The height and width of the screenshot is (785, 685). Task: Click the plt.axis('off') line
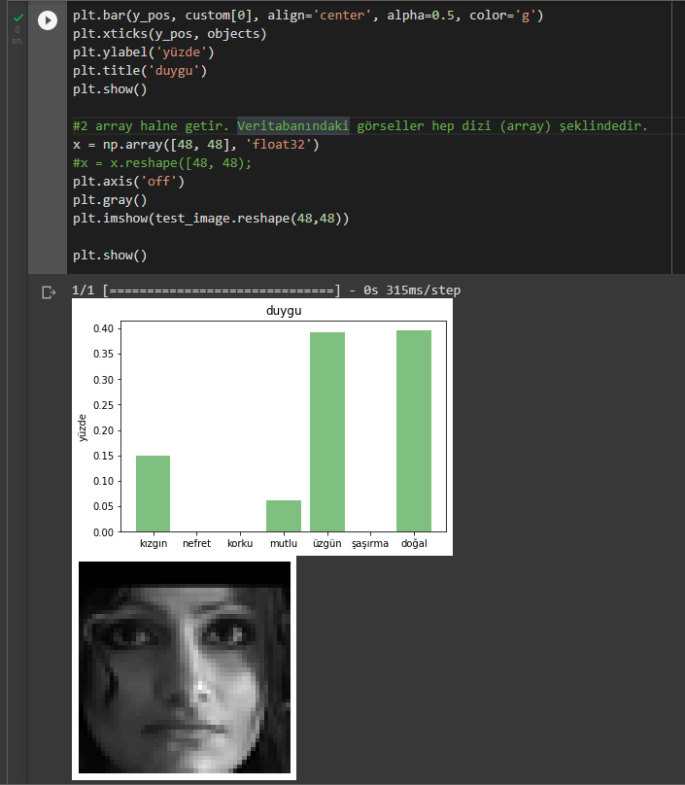click(x=128, y=182)
